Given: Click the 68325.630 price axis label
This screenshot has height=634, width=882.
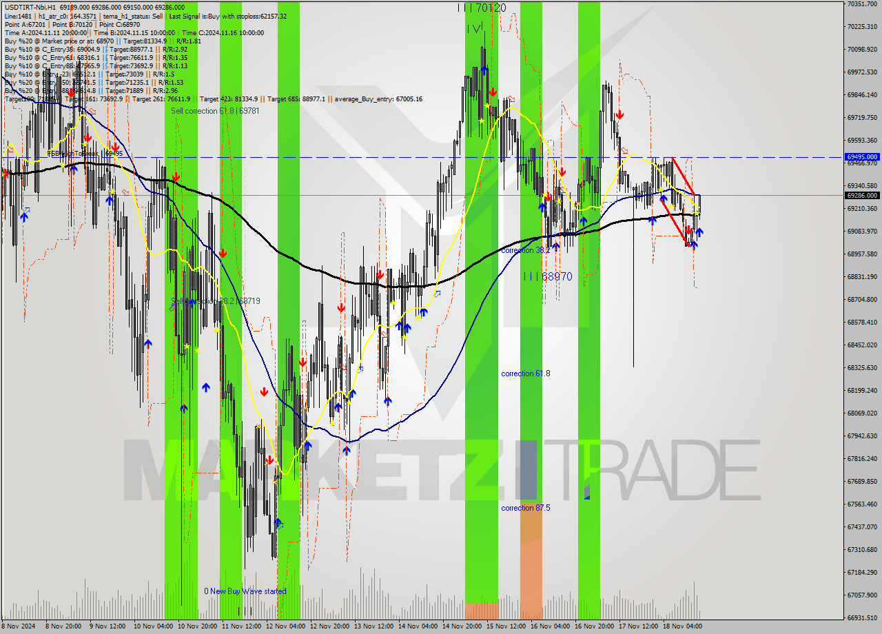Looking at the screenshot, I should pyautogui.click(x=862, y=368).
